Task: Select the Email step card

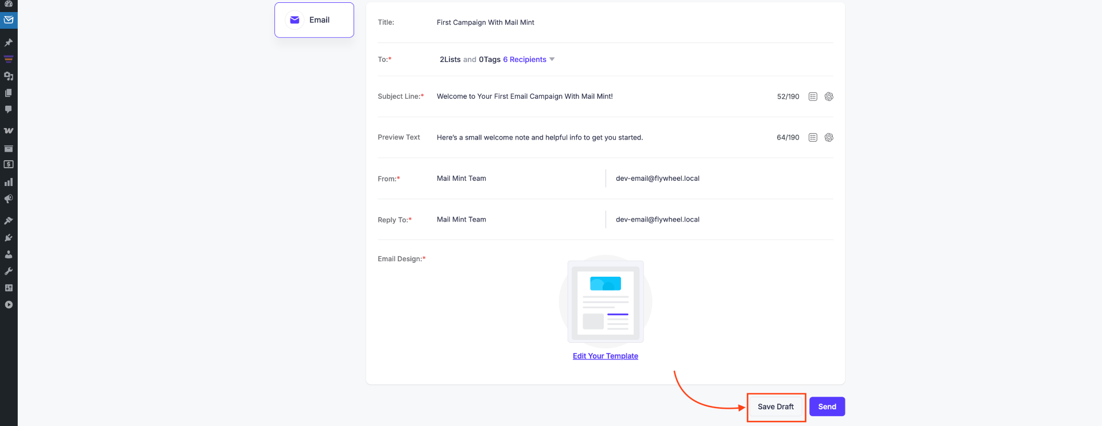Action: point(314,20)
